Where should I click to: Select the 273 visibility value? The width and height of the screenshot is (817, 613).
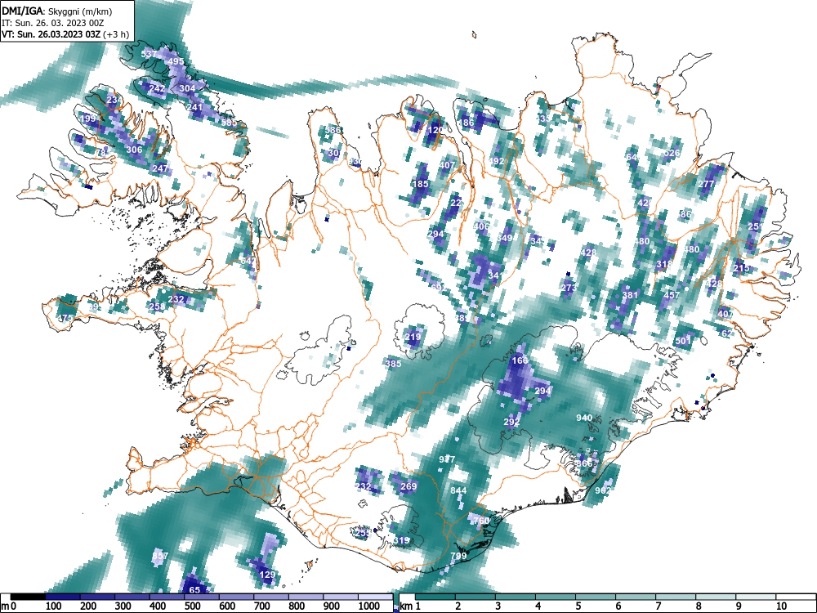click(569, 288)
